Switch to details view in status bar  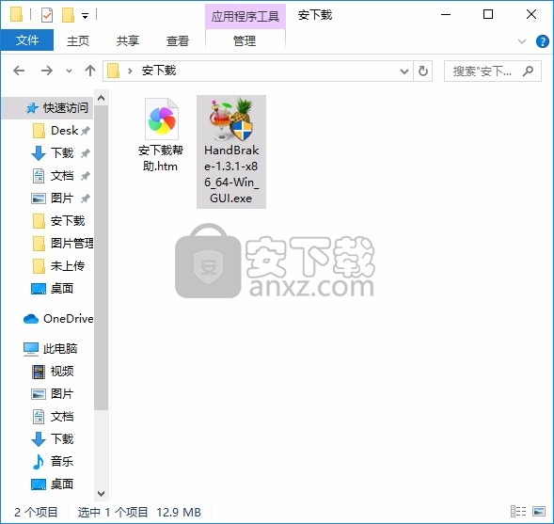tap(518, 511)
